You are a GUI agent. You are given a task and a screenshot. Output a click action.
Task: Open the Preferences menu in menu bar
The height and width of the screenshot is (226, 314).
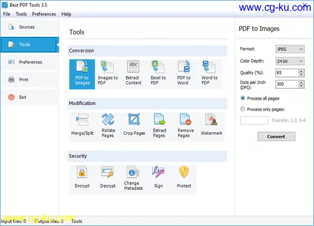[44, 14]
